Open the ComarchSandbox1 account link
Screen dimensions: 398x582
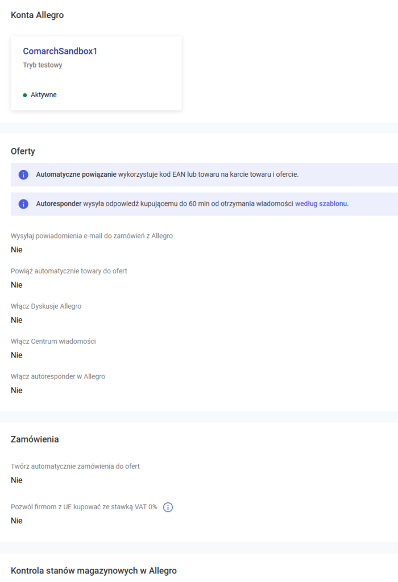(x=60, y=51)
